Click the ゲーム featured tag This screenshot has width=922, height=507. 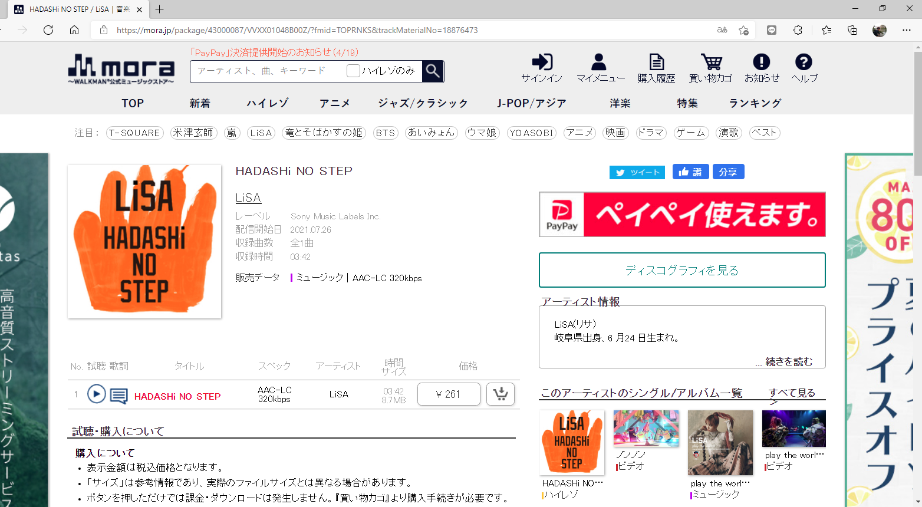691,133
